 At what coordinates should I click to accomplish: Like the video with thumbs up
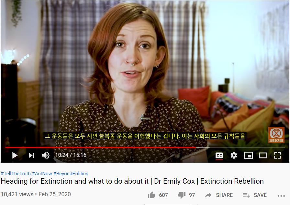point(151,195)
